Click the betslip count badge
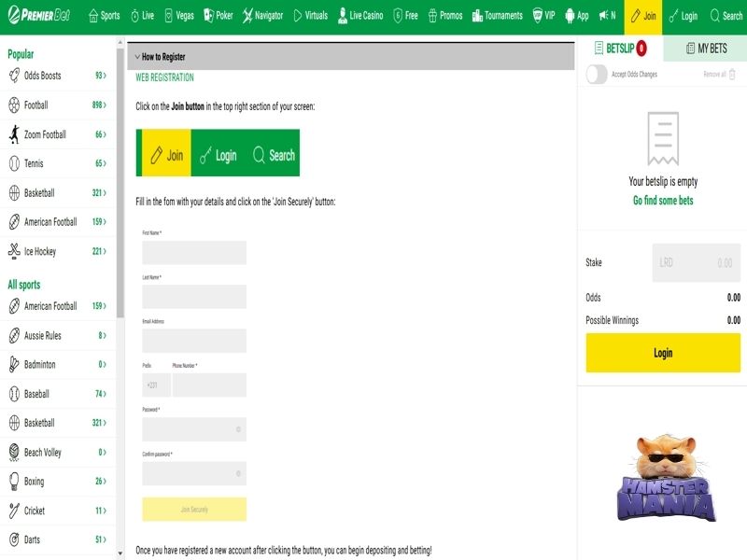The height and width of the screenshot is (560, 747). 641,49
